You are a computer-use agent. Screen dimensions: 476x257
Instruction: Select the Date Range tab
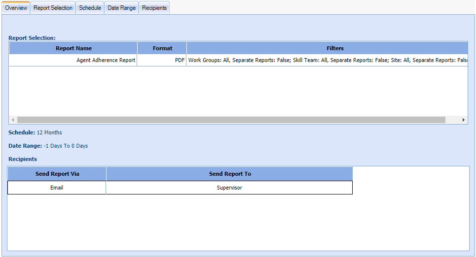coord(121,8)
